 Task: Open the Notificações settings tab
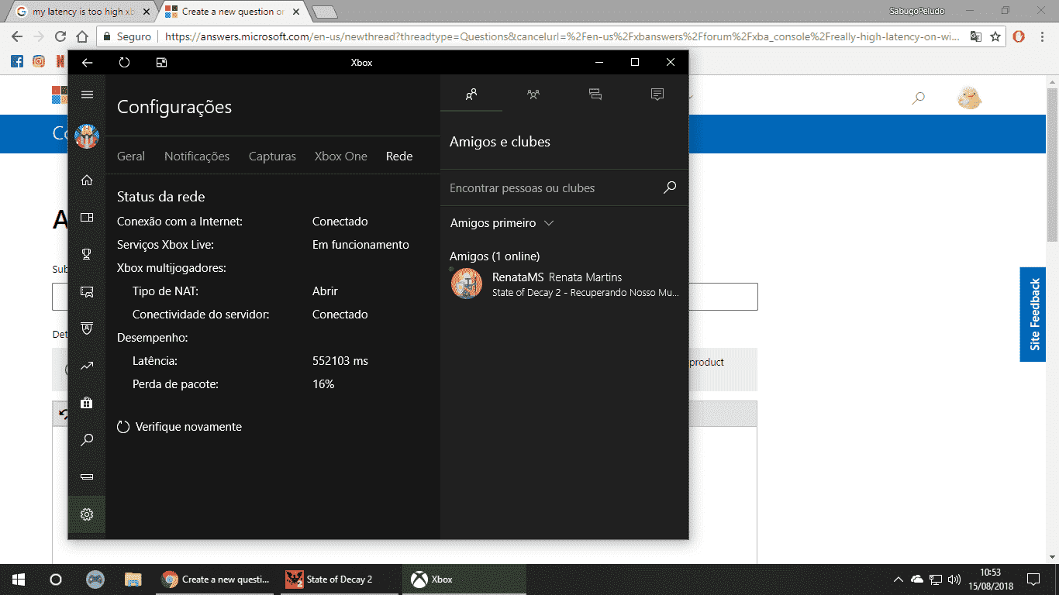[x=197, y=156]
